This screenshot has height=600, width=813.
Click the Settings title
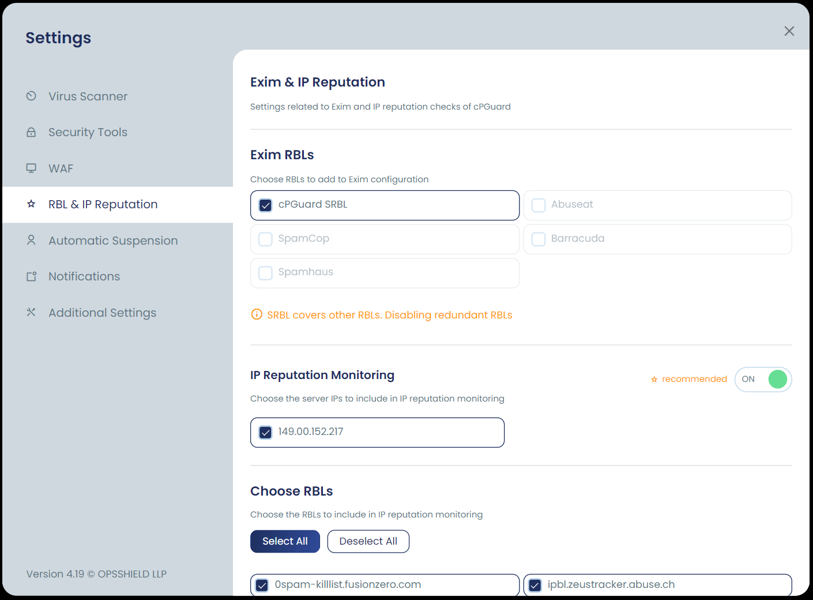[58, 38]
